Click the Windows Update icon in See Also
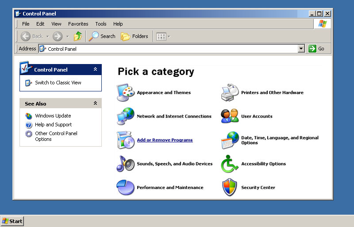Screen dimensions: 354x227 click(x=29, y=116)
